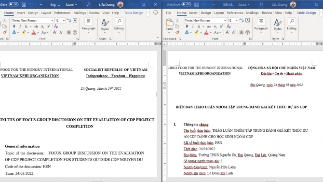The image size is (323, 182).
Task: Click the Paste icon in the right Word window
Action: click(169, 22)
